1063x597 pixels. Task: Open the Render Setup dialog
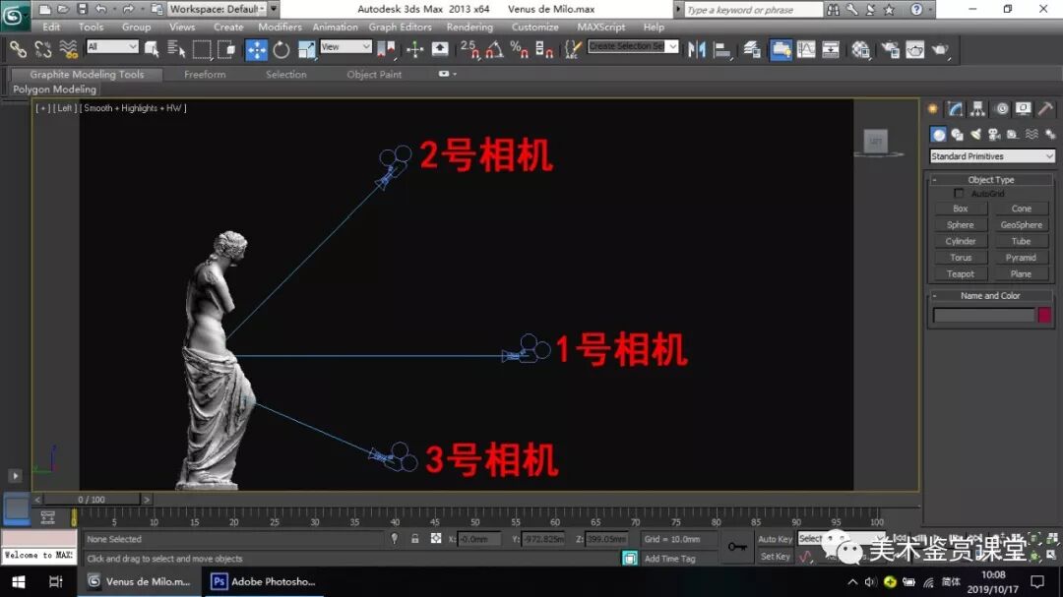(x=890, y=49)
